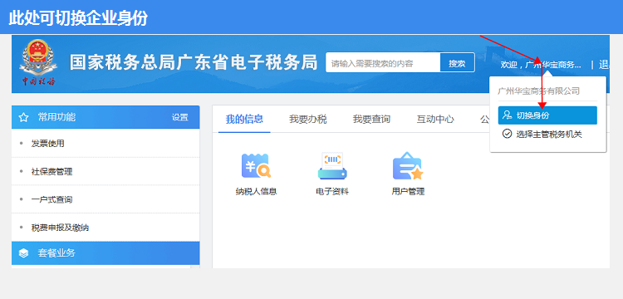Switch to the 我要查询 tab
The width and height of the screenshot is (623, 299).
click(371, 119)
